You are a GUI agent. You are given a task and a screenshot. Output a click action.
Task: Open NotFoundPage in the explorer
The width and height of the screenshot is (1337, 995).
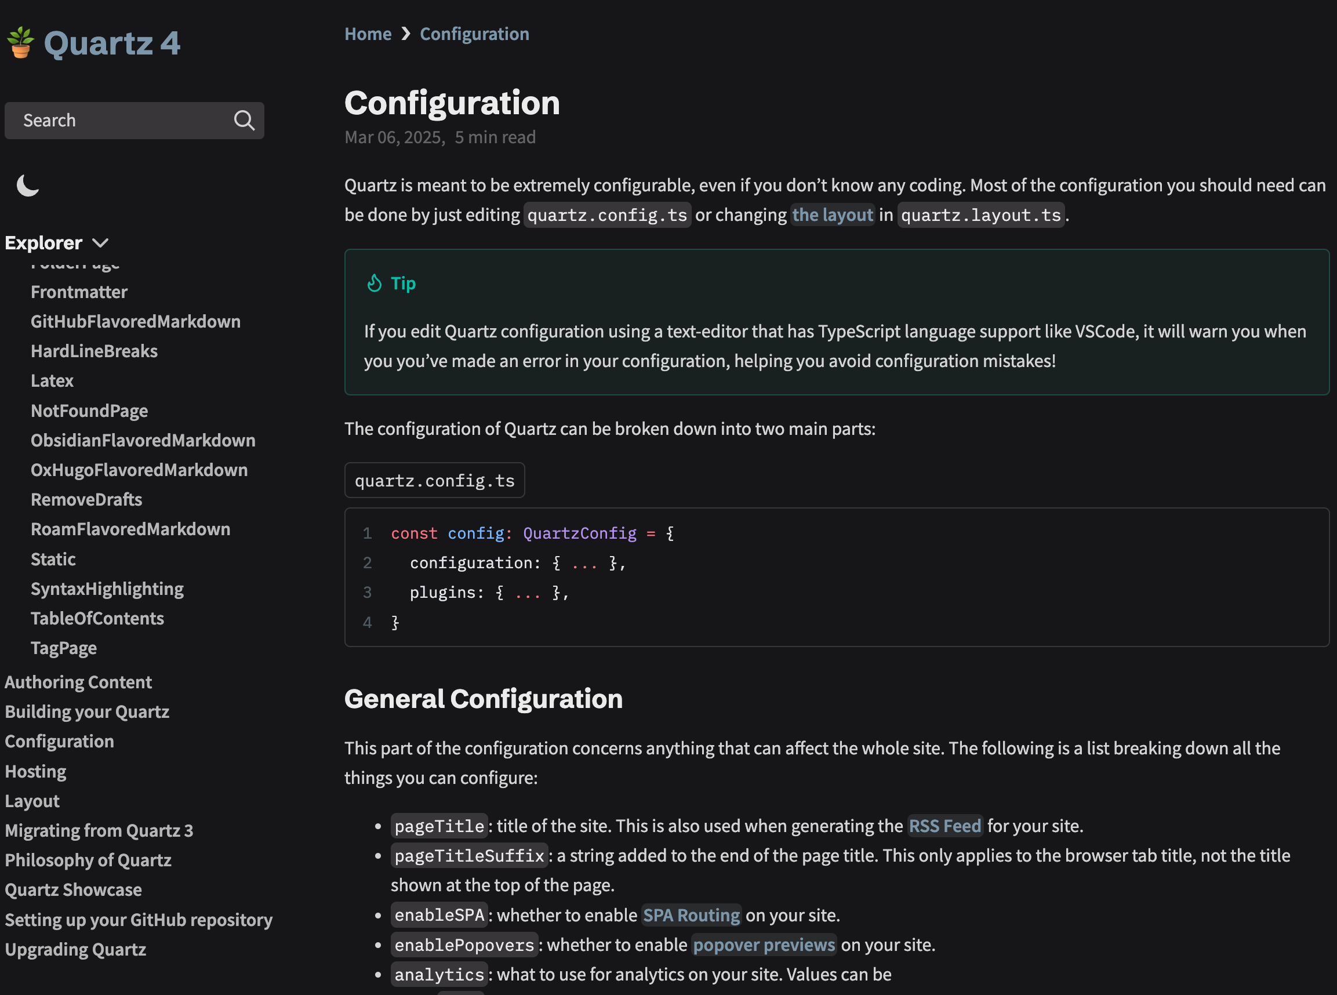(89, 411)
